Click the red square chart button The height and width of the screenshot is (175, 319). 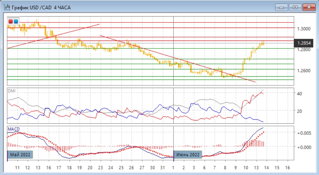pos(11,21)
